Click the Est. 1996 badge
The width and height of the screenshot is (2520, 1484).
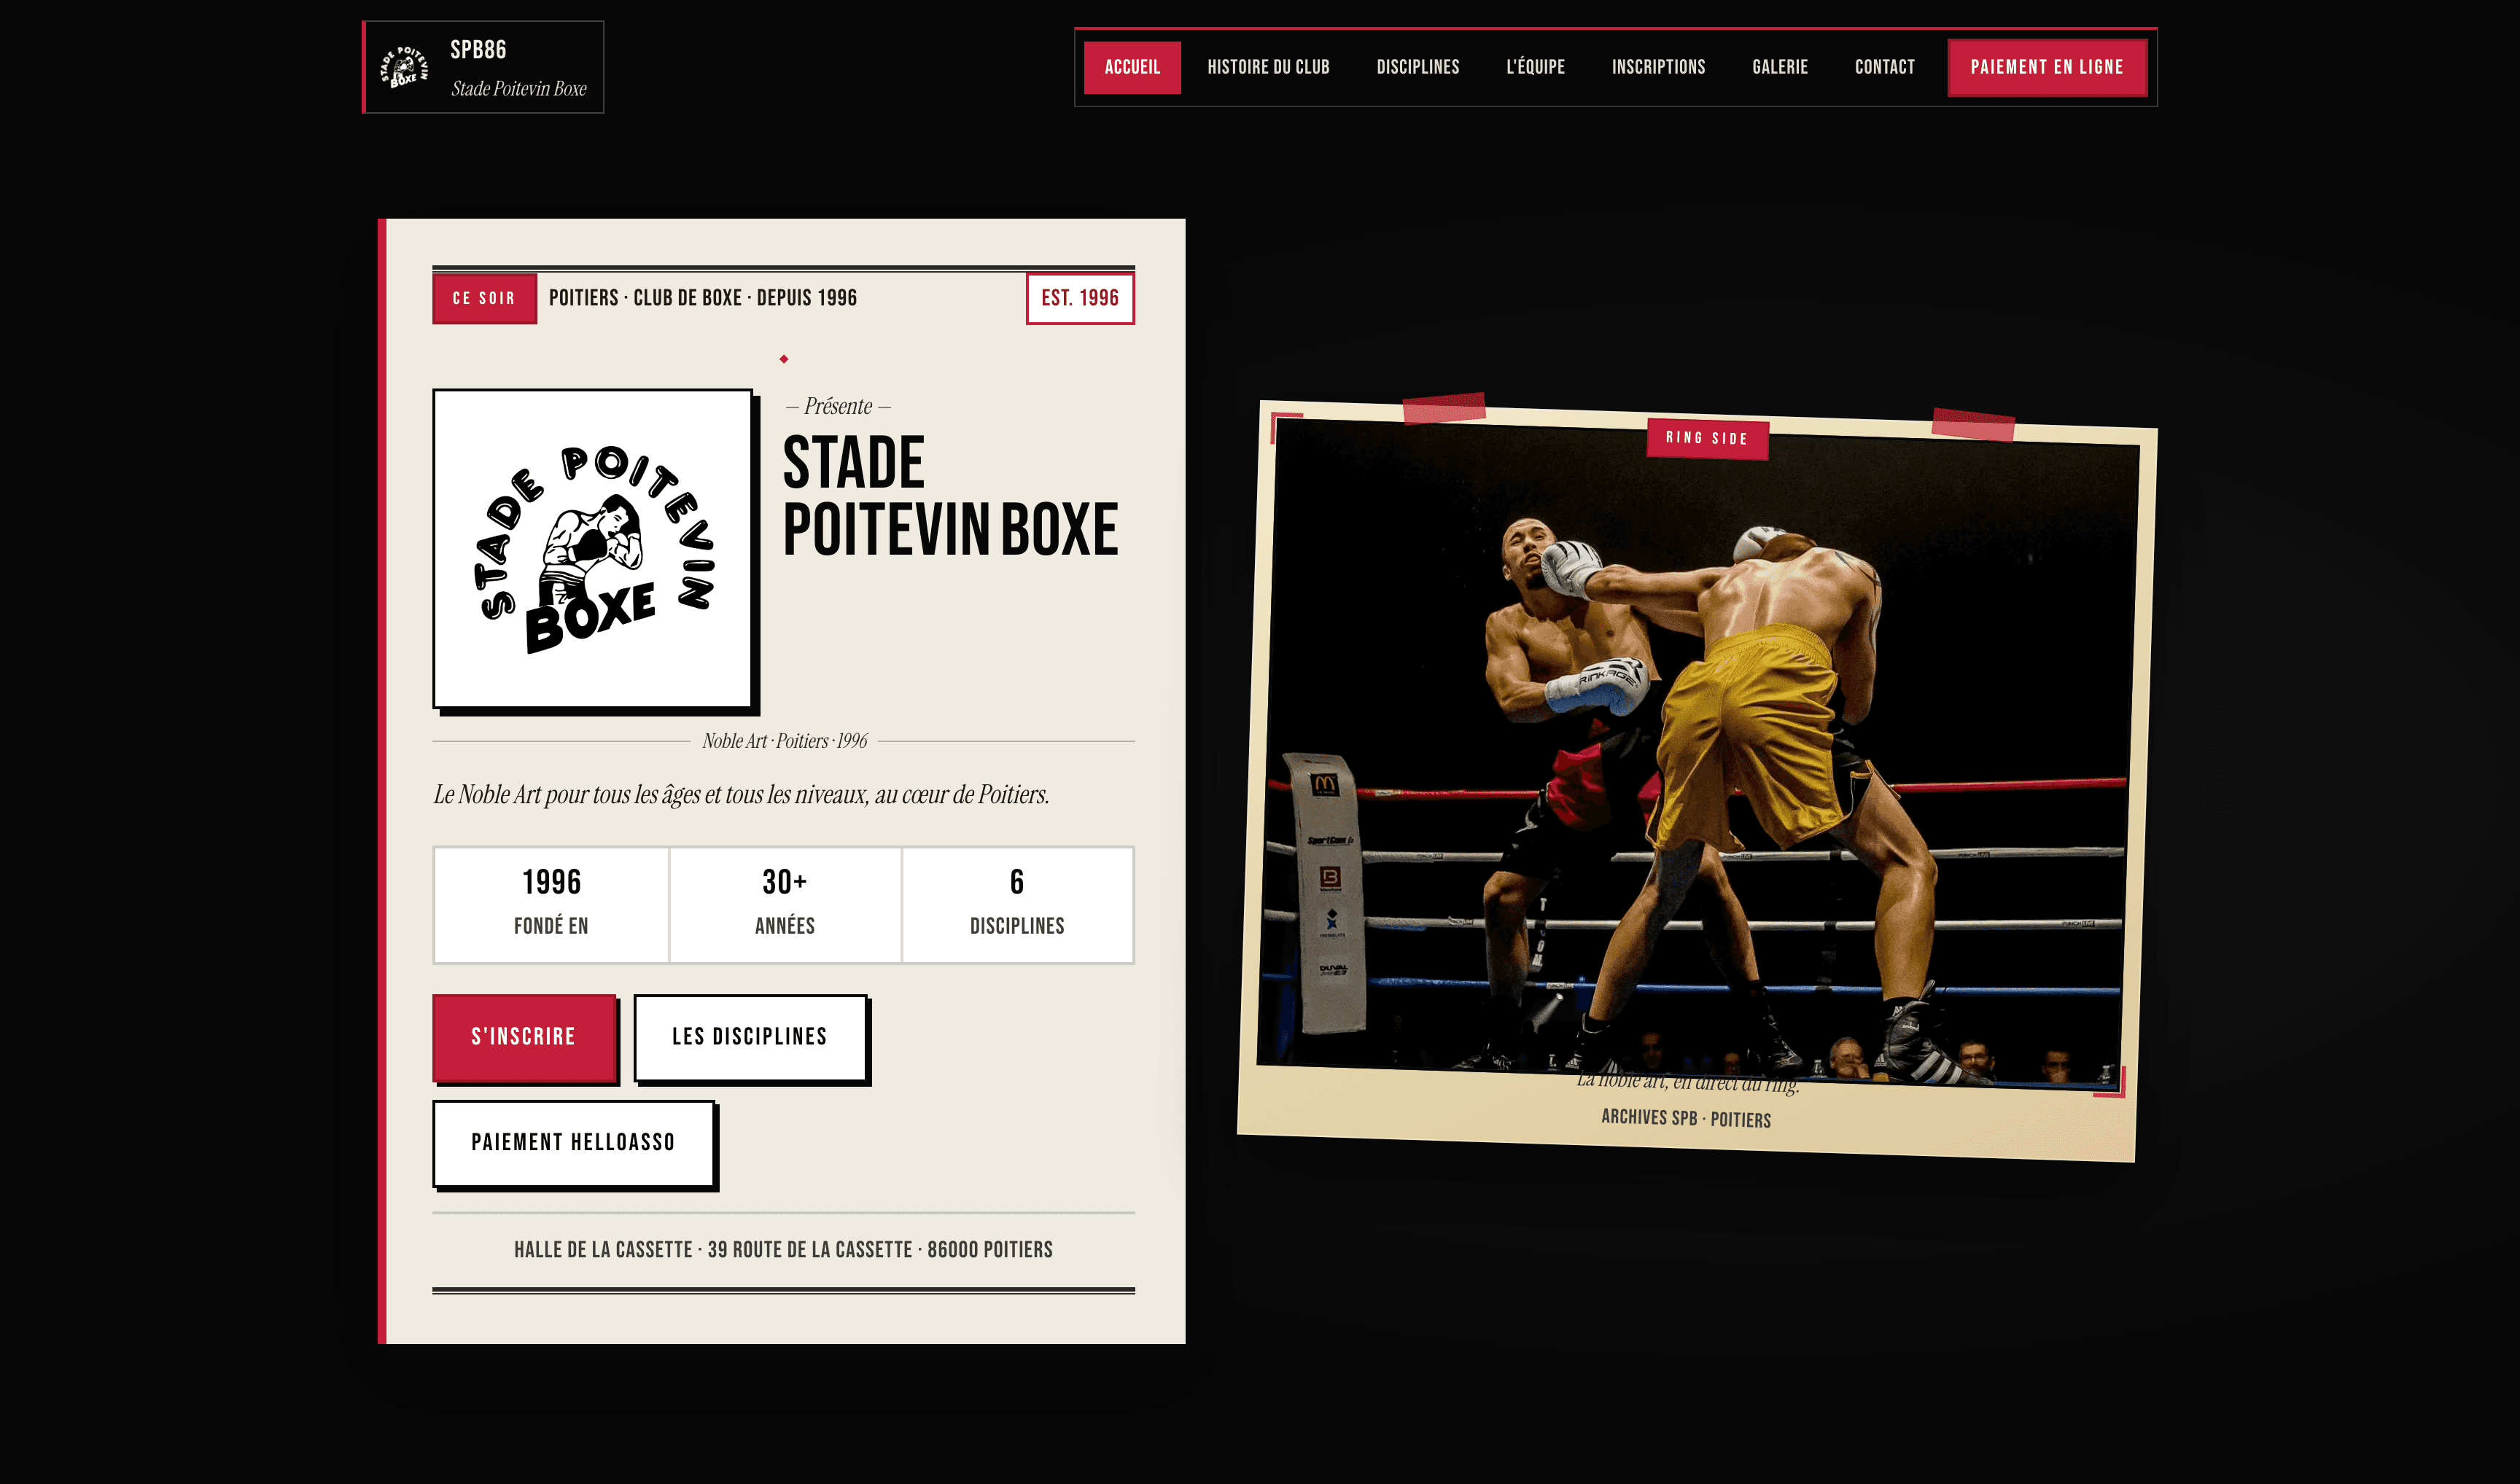pos(1079,298)
